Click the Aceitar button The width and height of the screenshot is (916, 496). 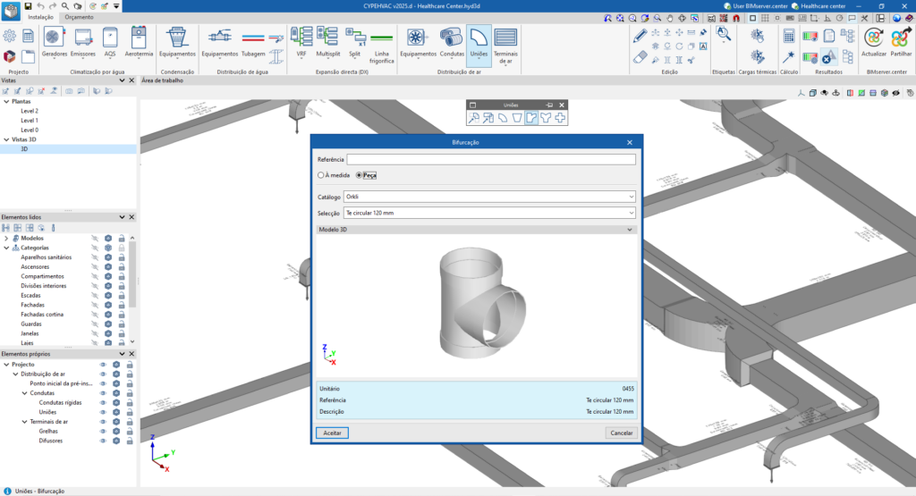point(332,433)
